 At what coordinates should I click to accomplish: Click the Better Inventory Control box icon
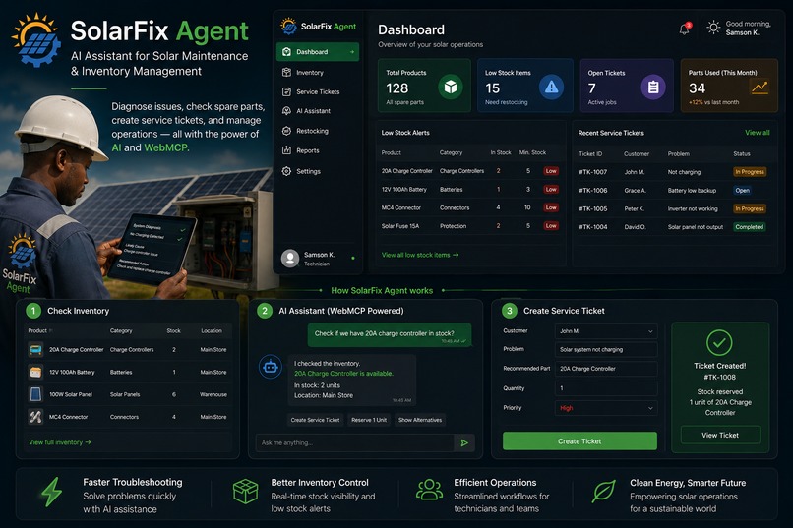pyautogui.click(x=245, y=491)
